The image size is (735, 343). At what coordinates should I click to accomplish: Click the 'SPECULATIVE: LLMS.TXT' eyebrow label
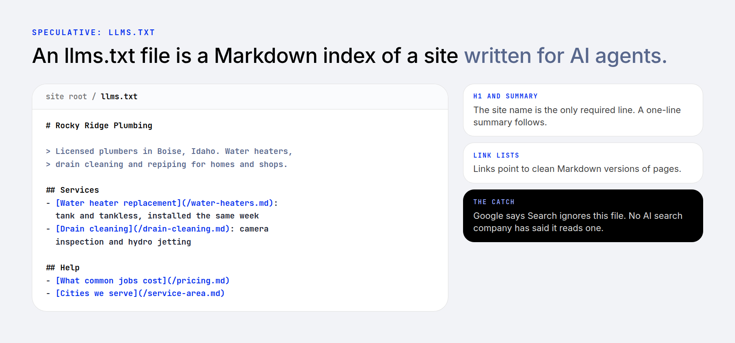pos(94,33)
